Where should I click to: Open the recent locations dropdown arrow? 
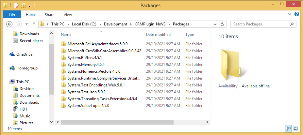[27, 24]
